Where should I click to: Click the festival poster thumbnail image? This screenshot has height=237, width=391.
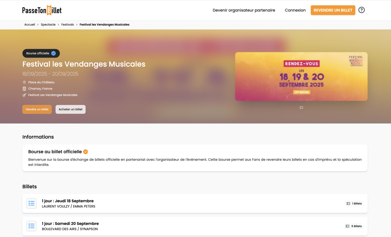coord(301,76)
